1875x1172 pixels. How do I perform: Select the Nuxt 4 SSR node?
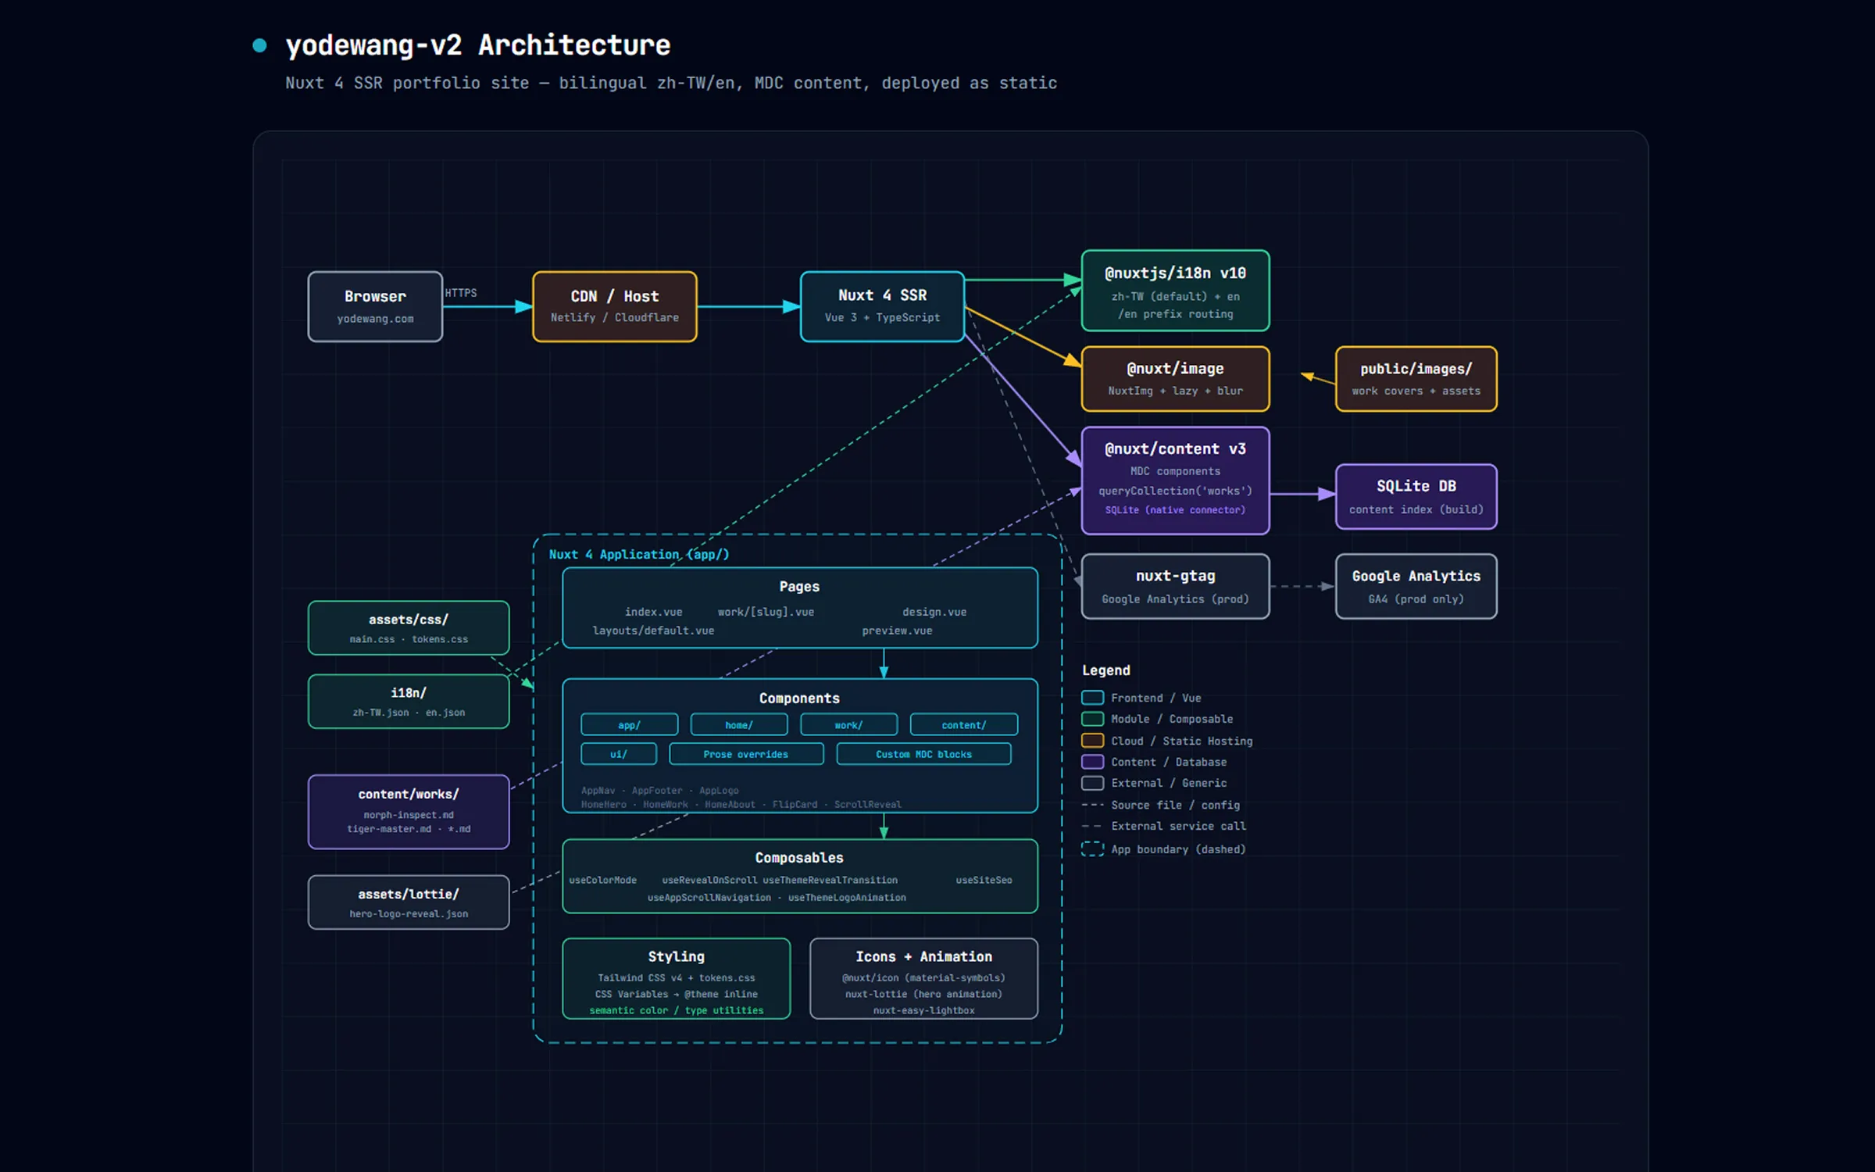coord(882,306)
